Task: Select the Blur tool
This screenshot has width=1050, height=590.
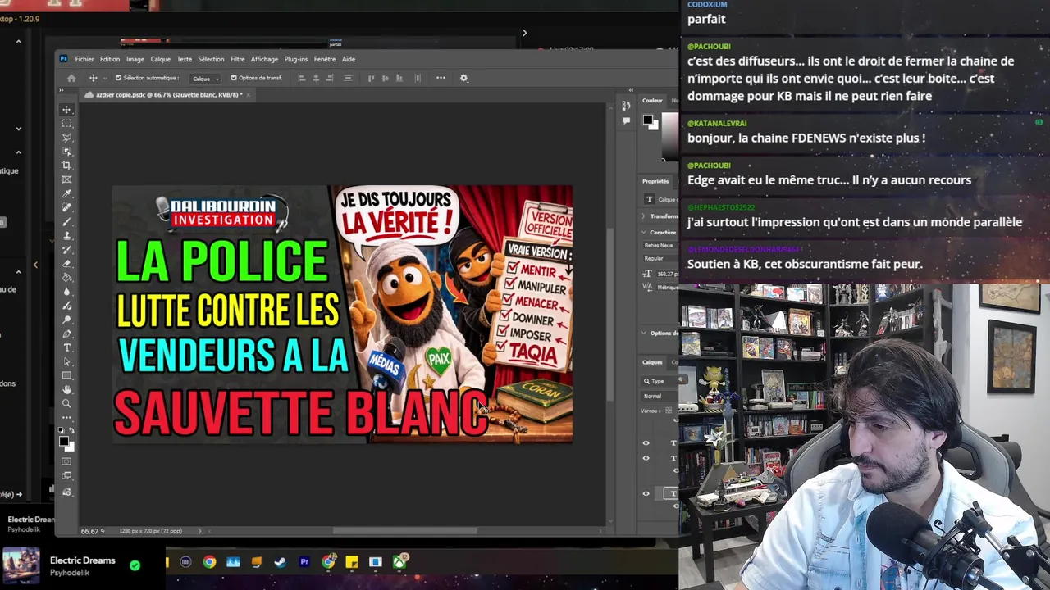Action: (67, 291)
